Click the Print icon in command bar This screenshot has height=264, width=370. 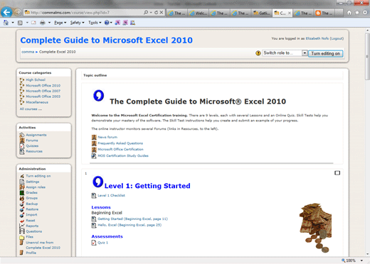click(x=43, y=23)
